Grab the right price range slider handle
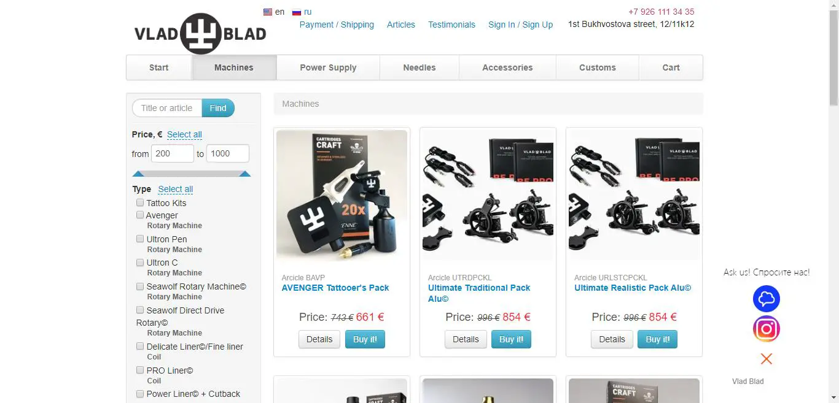Screen dimensions: 839x403 pos(244,174)
